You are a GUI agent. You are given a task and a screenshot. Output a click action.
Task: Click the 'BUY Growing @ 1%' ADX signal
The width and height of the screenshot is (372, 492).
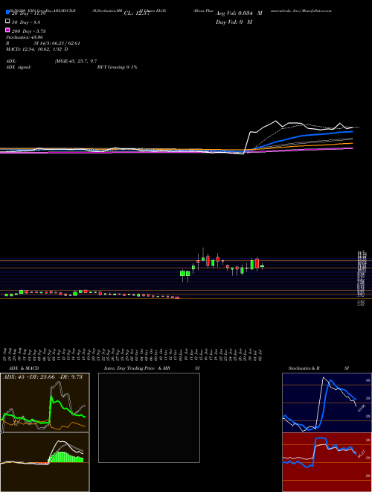click(117, 67)
